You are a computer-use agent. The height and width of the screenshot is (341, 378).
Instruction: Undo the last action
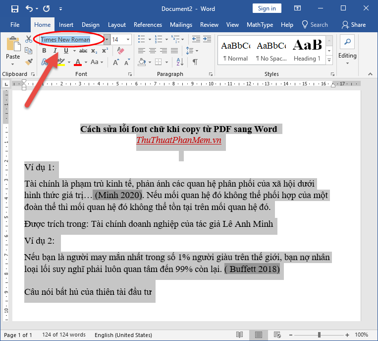[29, 9]
